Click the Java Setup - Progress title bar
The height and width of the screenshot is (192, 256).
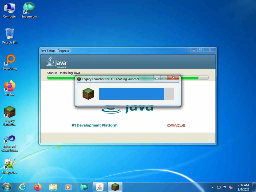click(x=114, y=50)
